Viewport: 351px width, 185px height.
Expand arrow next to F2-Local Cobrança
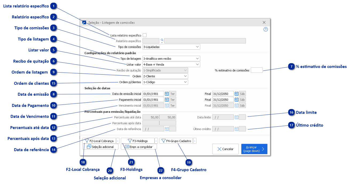click(x=118, y=141)
